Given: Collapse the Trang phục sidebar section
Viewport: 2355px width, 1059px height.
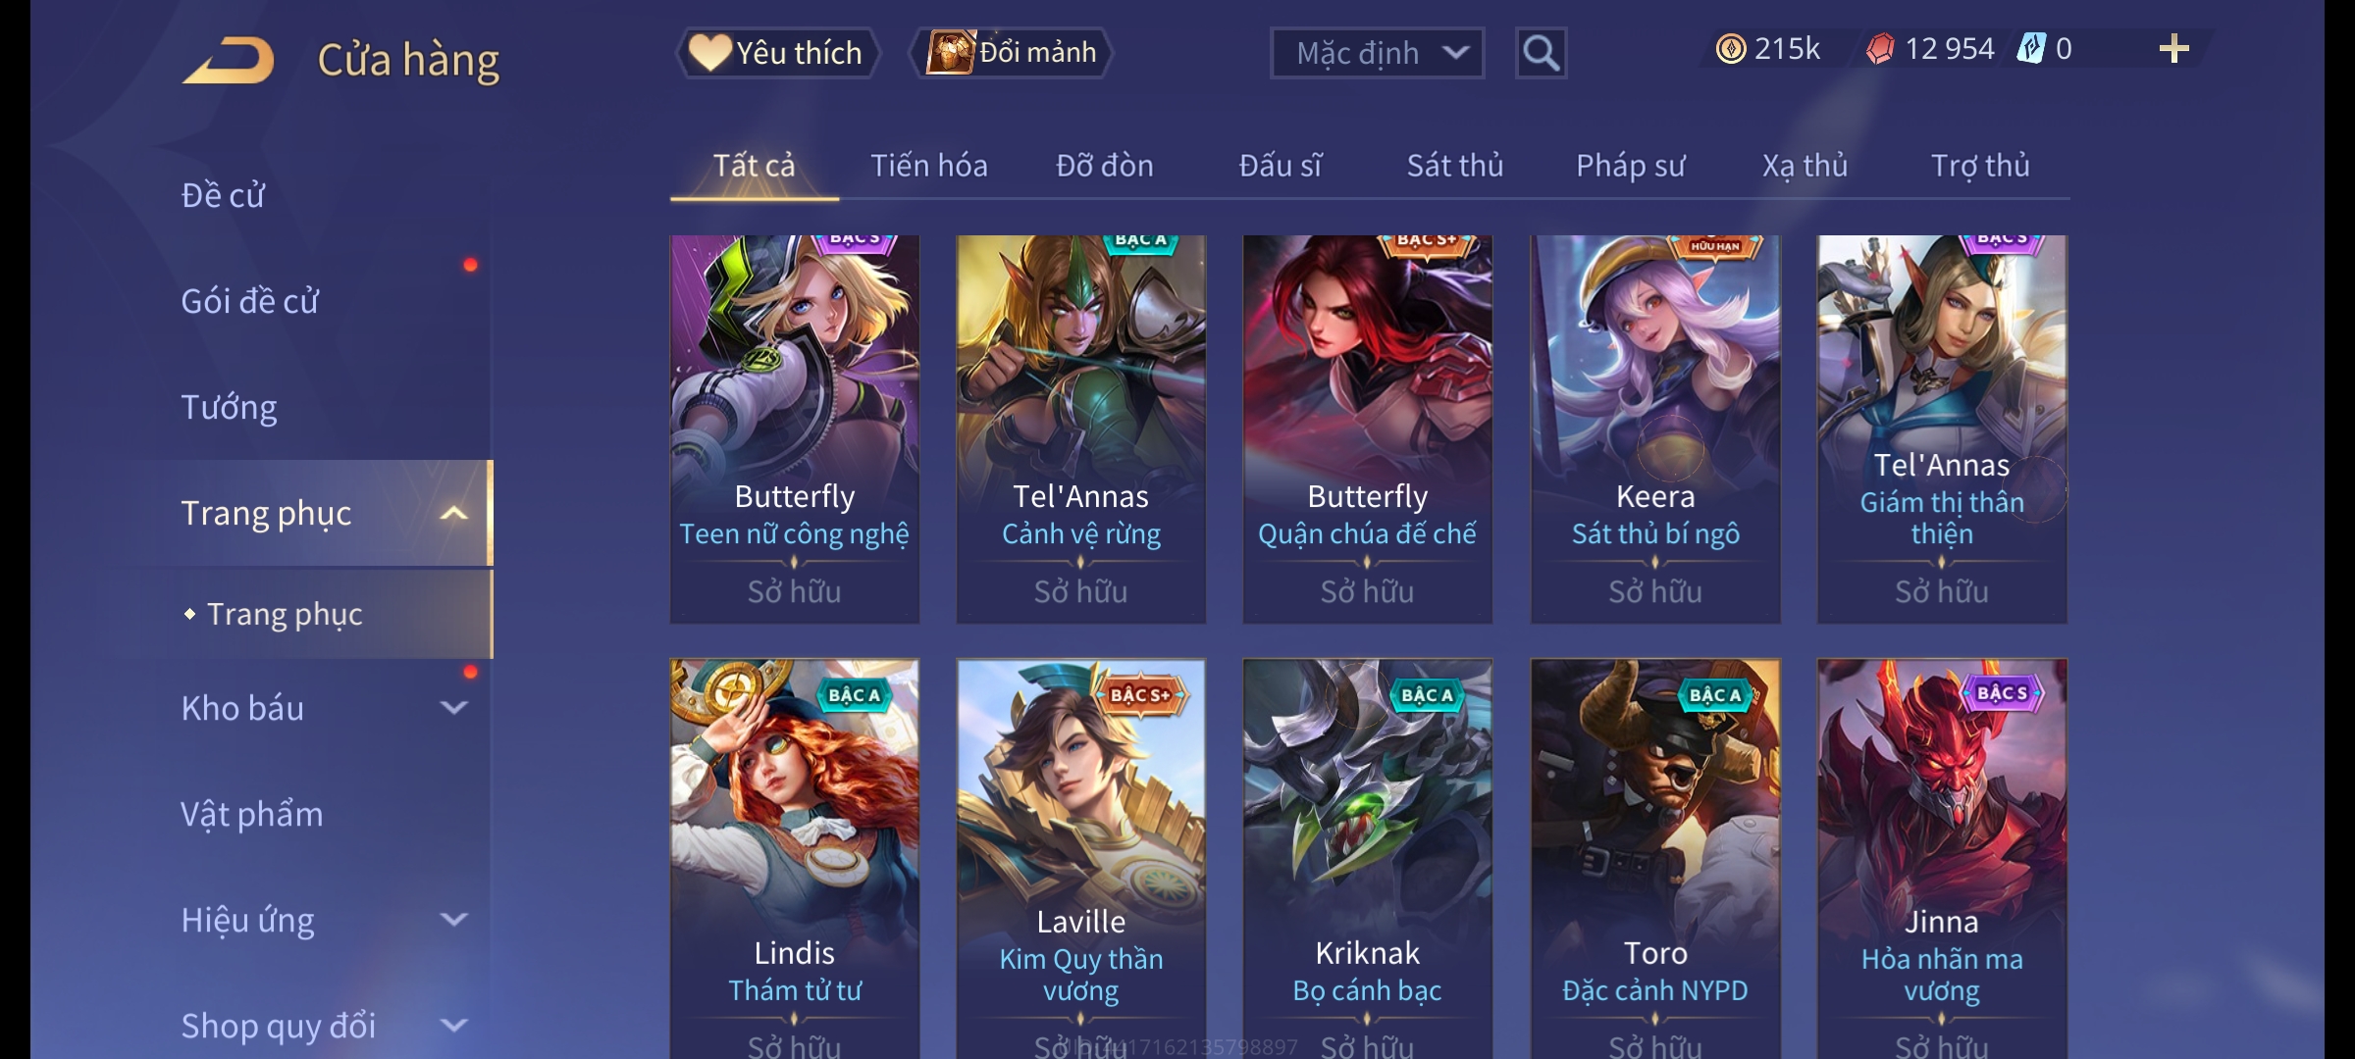Looking at the screenshot, I should coord(453,513).
